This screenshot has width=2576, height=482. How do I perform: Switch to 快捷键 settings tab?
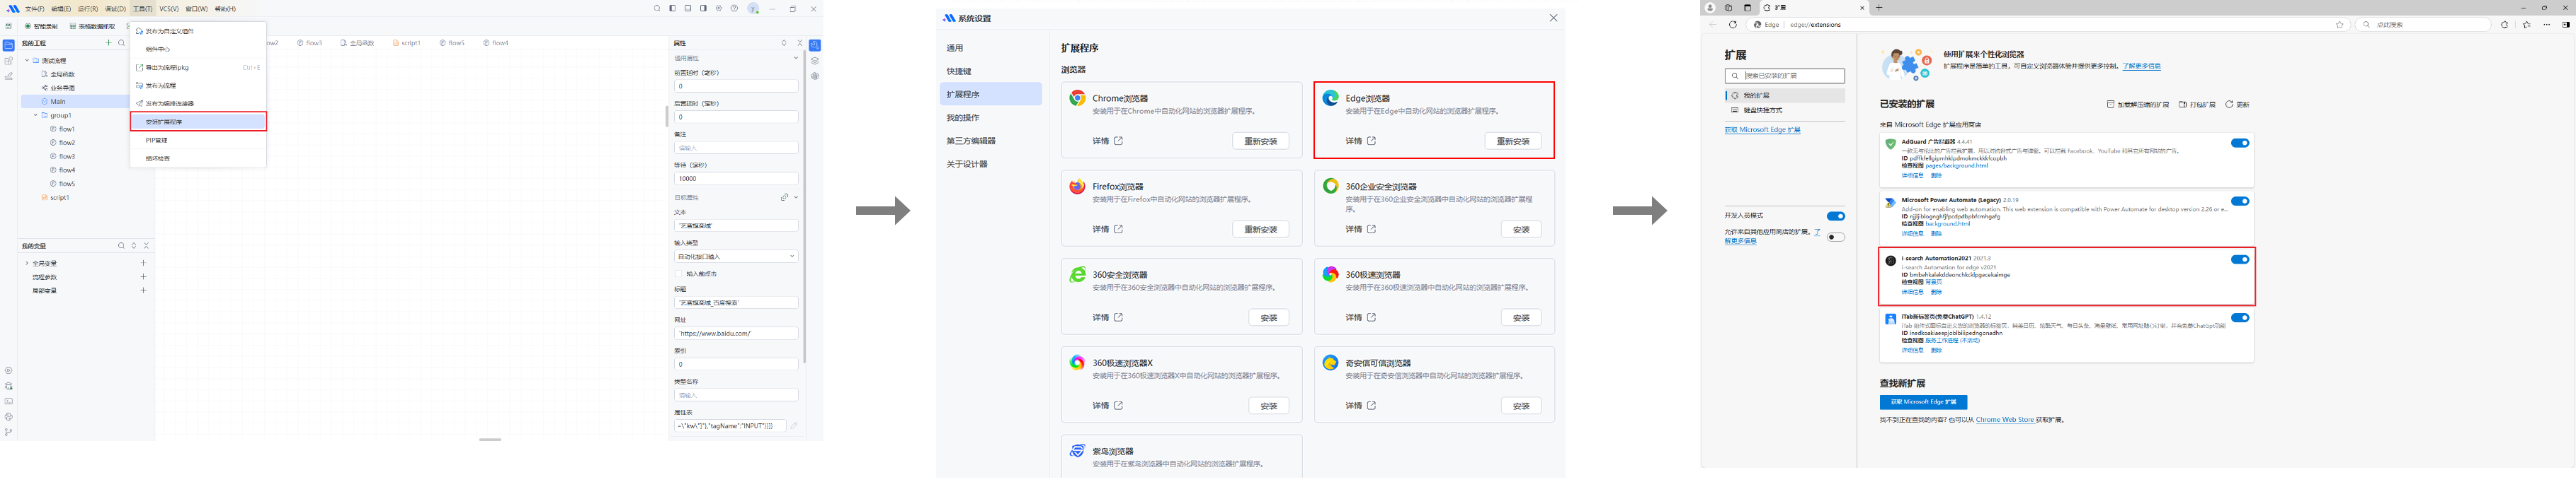point(959,71)
